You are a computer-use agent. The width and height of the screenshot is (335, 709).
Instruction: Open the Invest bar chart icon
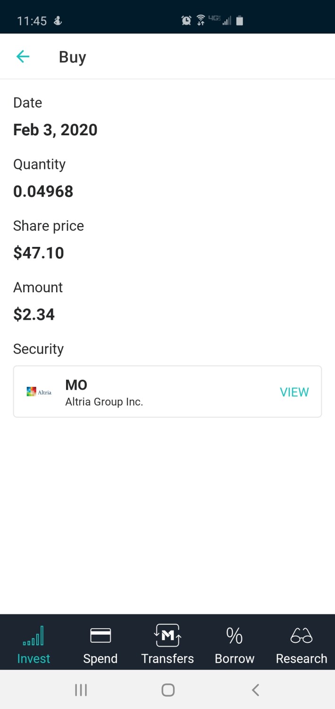[33, 636]
